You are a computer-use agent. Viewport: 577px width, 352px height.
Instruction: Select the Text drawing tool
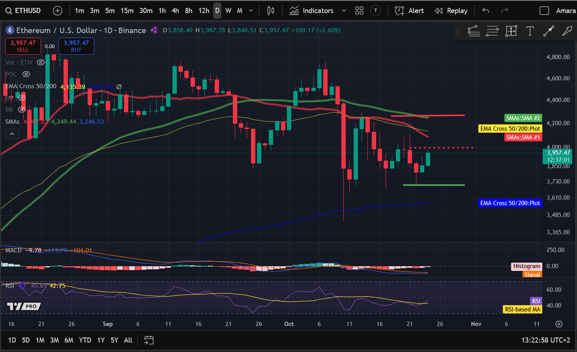click(x=530, y=31)
